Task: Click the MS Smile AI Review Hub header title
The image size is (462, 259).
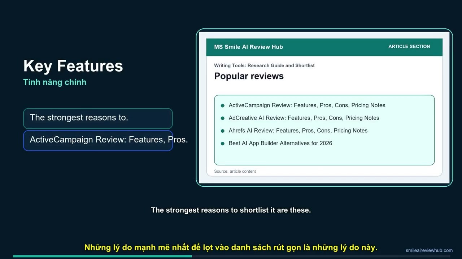Action: pyautogui.click(x=248, y=47)
